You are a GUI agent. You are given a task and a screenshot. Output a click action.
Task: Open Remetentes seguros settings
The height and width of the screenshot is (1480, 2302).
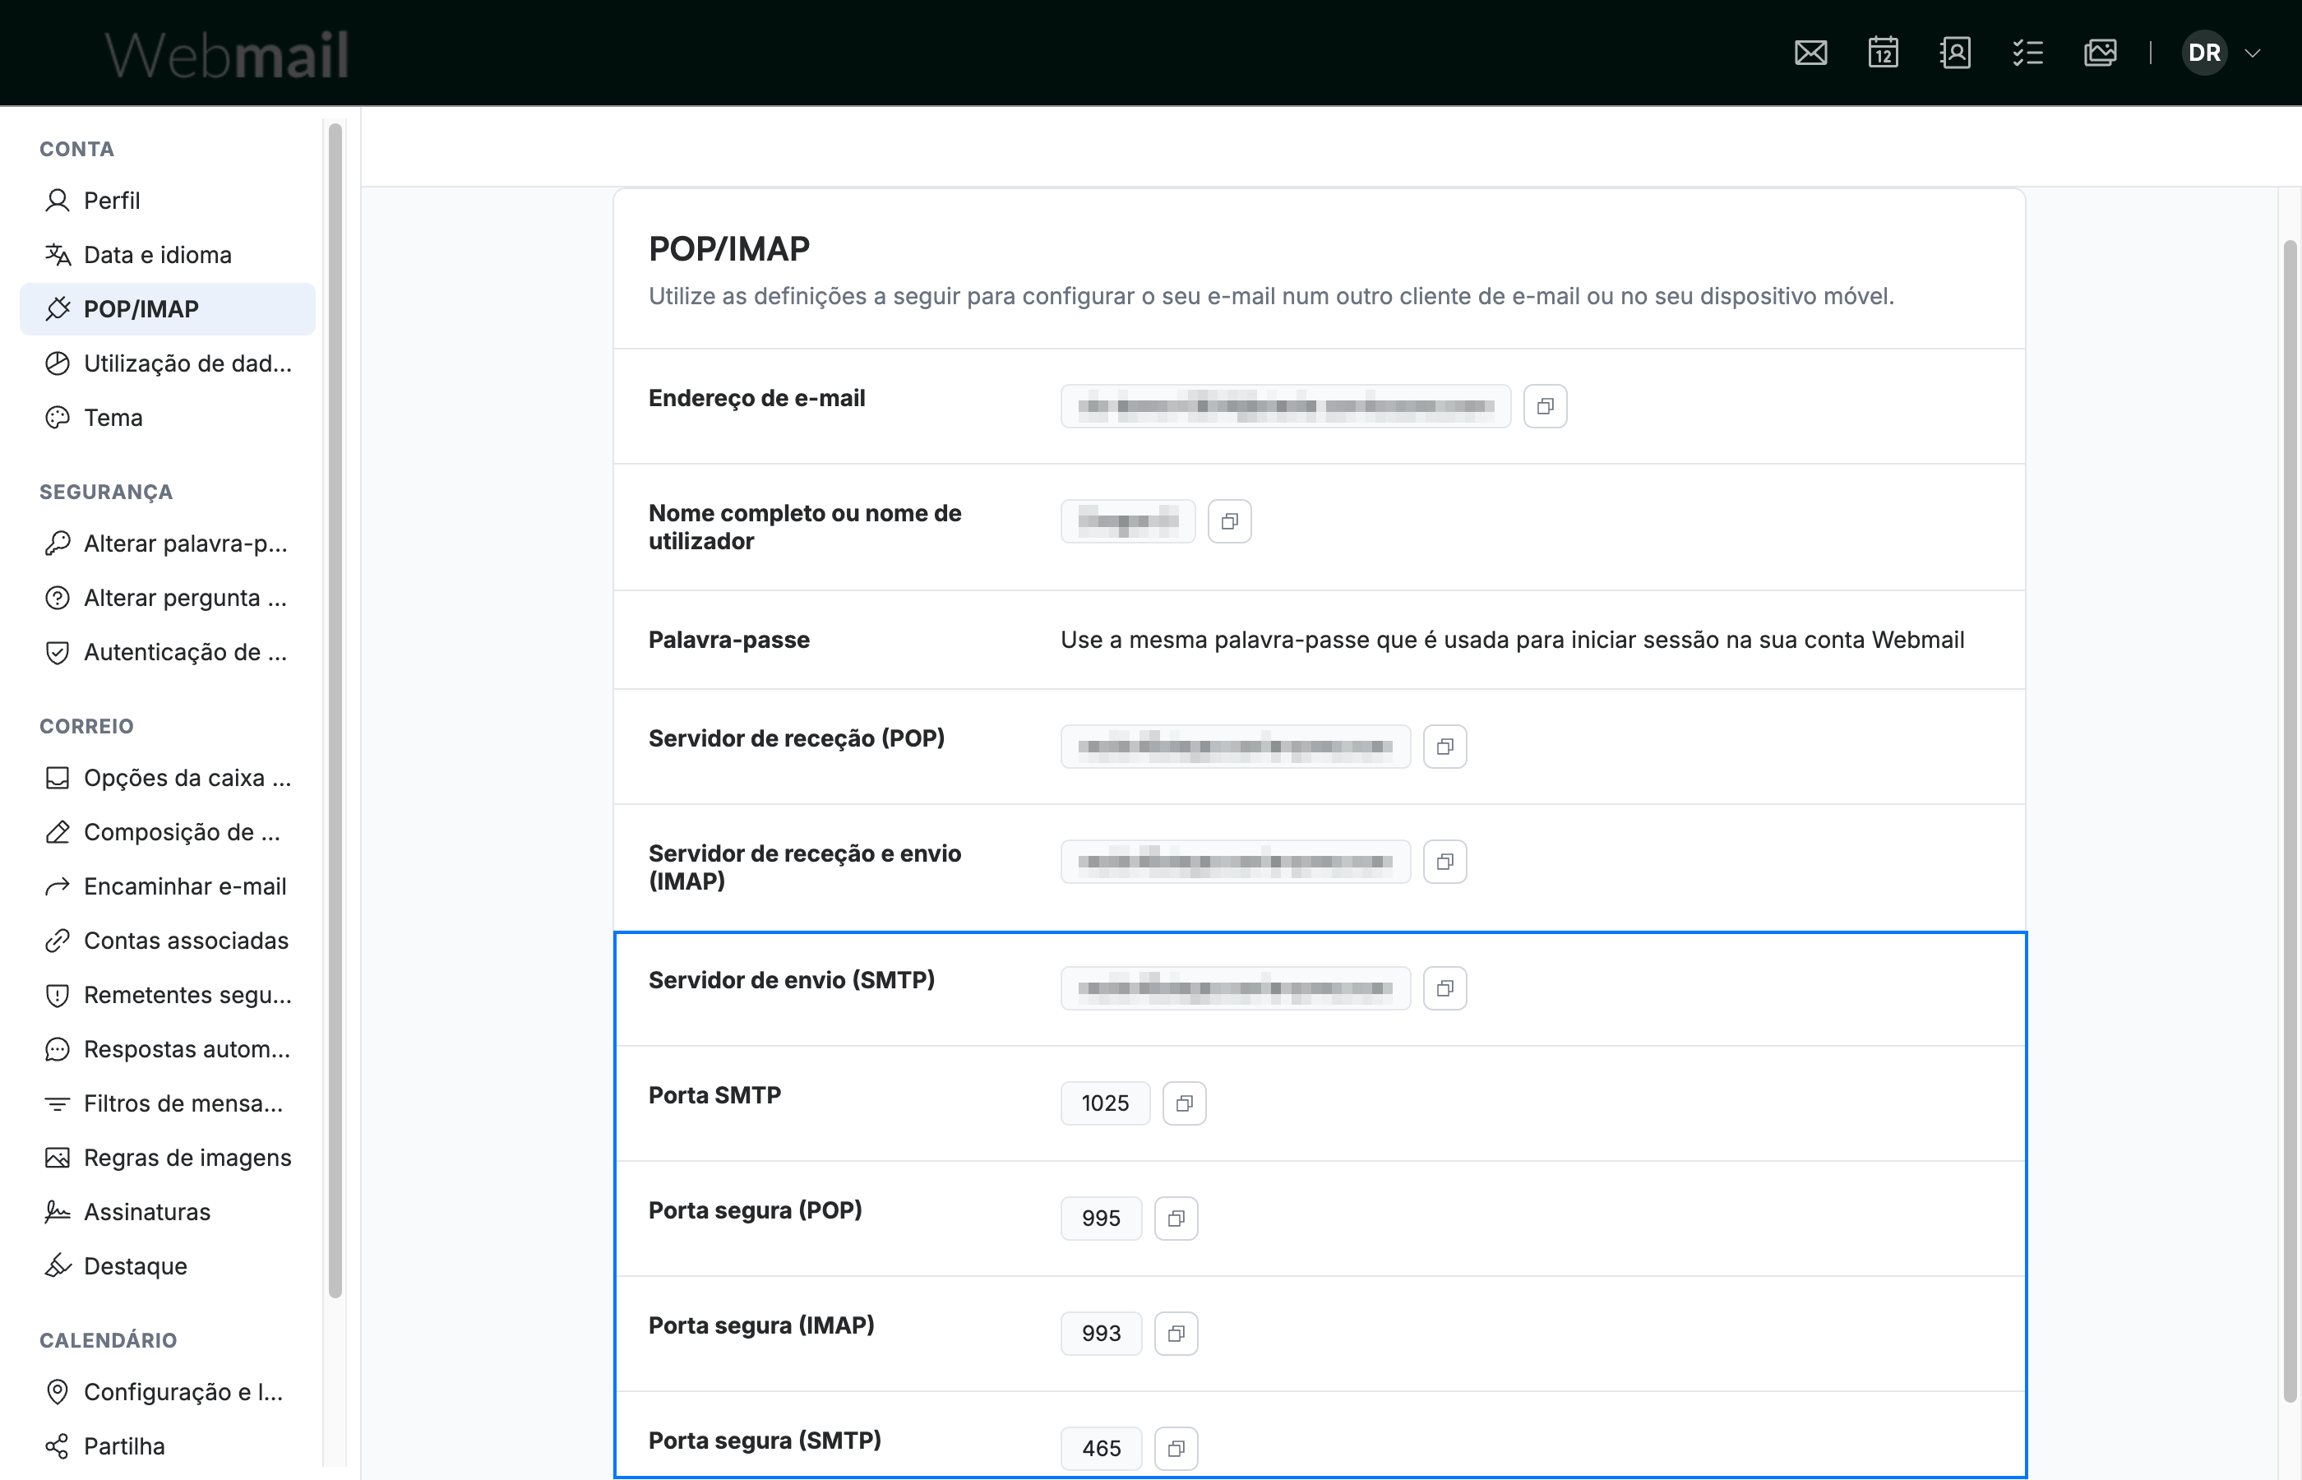(167, 995)
